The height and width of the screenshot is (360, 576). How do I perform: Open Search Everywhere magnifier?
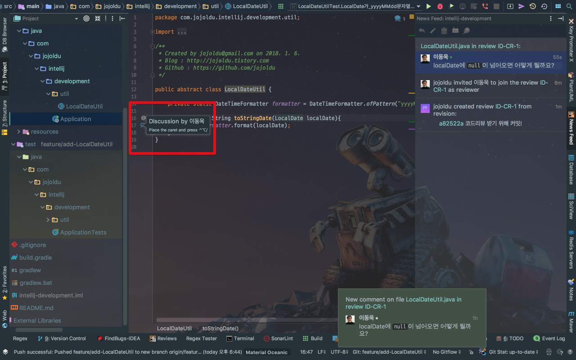tap(570, 6)
